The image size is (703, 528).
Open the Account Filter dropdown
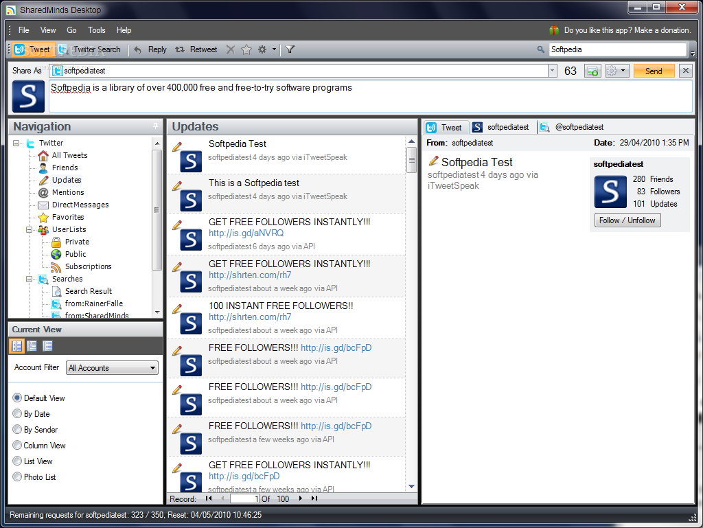112,368
